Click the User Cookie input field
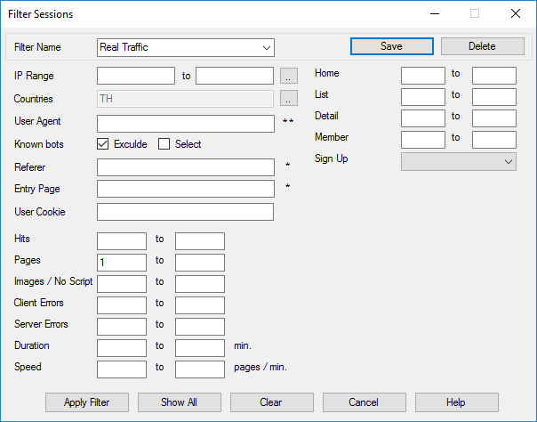537x422 pixels. coord(185,212)
